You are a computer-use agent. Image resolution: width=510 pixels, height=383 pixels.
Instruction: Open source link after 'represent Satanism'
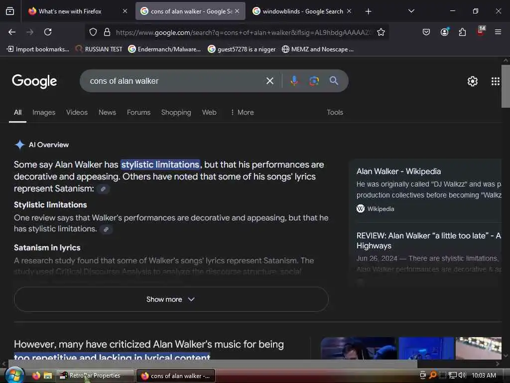[x=103, y=189]
